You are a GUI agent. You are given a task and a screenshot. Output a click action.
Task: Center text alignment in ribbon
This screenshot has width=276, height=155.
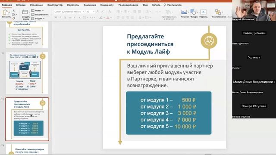(123, 18)
